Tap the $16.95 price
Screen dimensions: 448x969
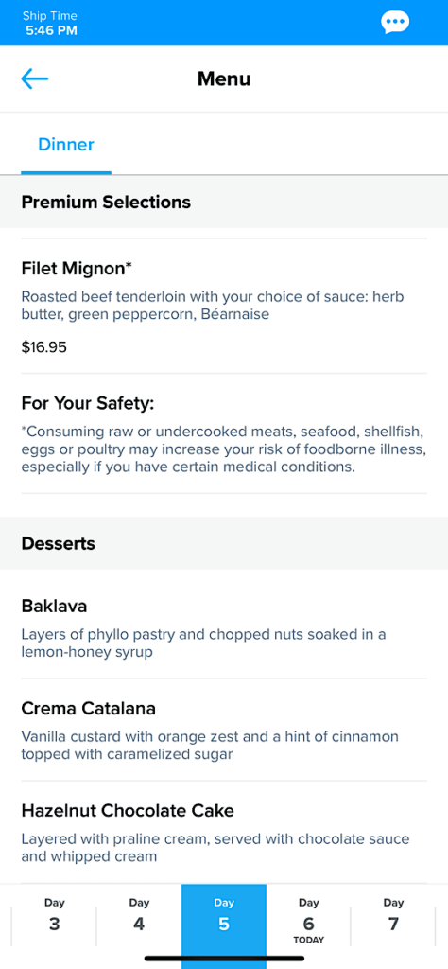tap(43, 347)
